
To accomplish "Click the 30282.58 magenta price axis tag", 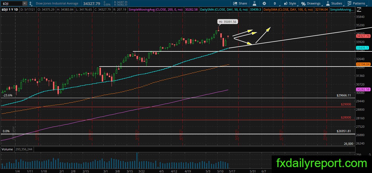I will click(363, 89).
